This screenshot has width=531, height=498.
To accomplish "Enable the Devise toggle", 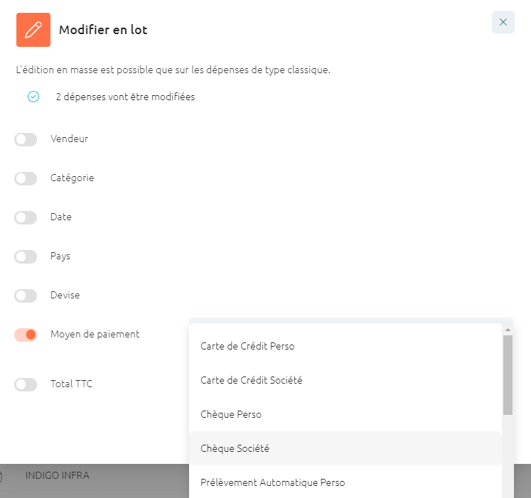I will [x=26, y=296].
